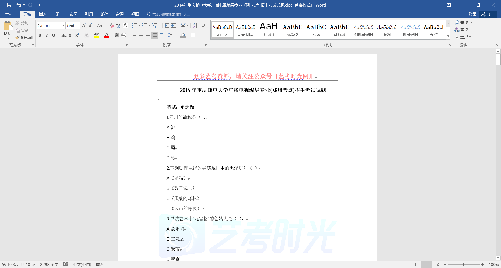501x268 pixels.
Task: Click the zoom slider handle in the status bar
Action: coord(464,264)
